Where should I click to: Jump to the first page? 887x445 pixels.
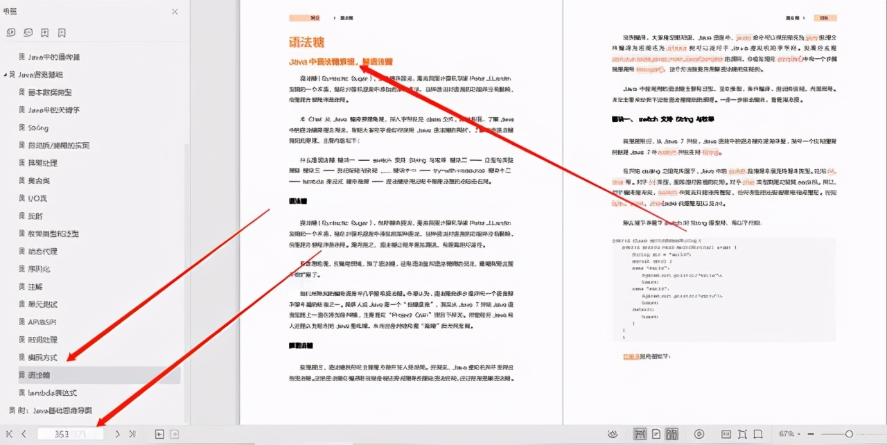(x=9, y=434)
